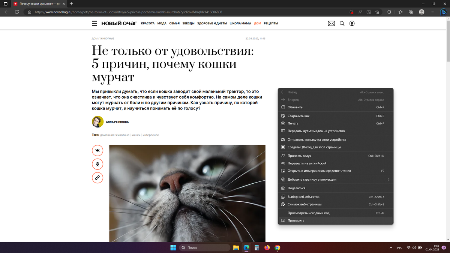Open the browser profile avatar

[421, 12]
